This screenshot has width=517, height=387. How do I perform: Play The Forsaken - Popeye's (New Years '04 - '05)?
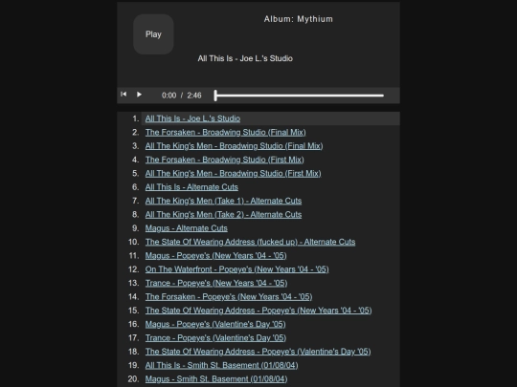[229, 297]
